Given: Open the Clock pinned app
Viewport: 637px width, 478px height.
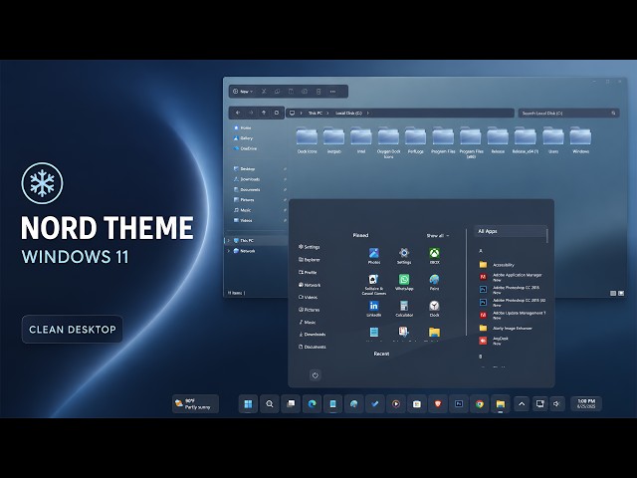Looking at the screenshot, I should pos(434,309).
